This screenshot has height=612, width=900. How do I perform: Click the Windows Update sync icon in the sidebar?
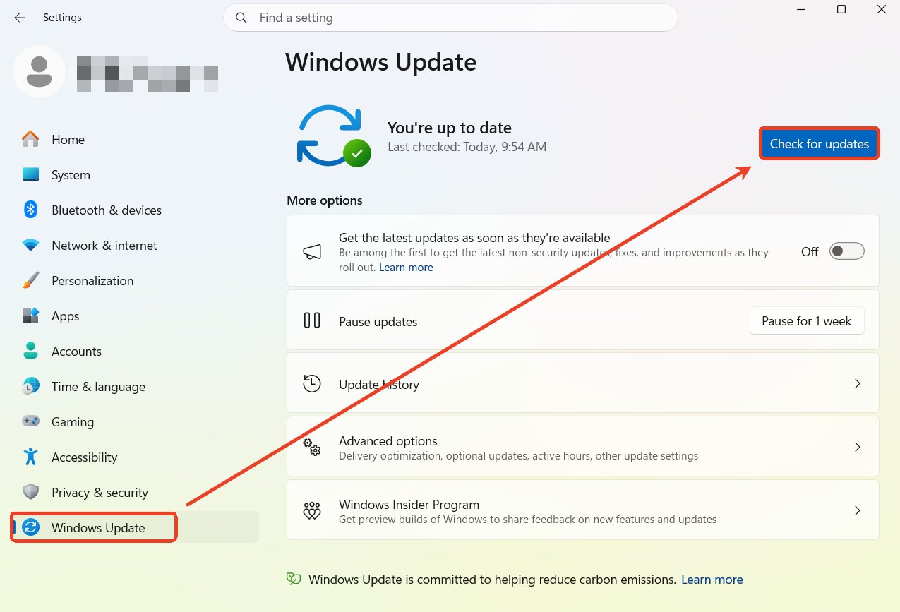click(30, 527)
